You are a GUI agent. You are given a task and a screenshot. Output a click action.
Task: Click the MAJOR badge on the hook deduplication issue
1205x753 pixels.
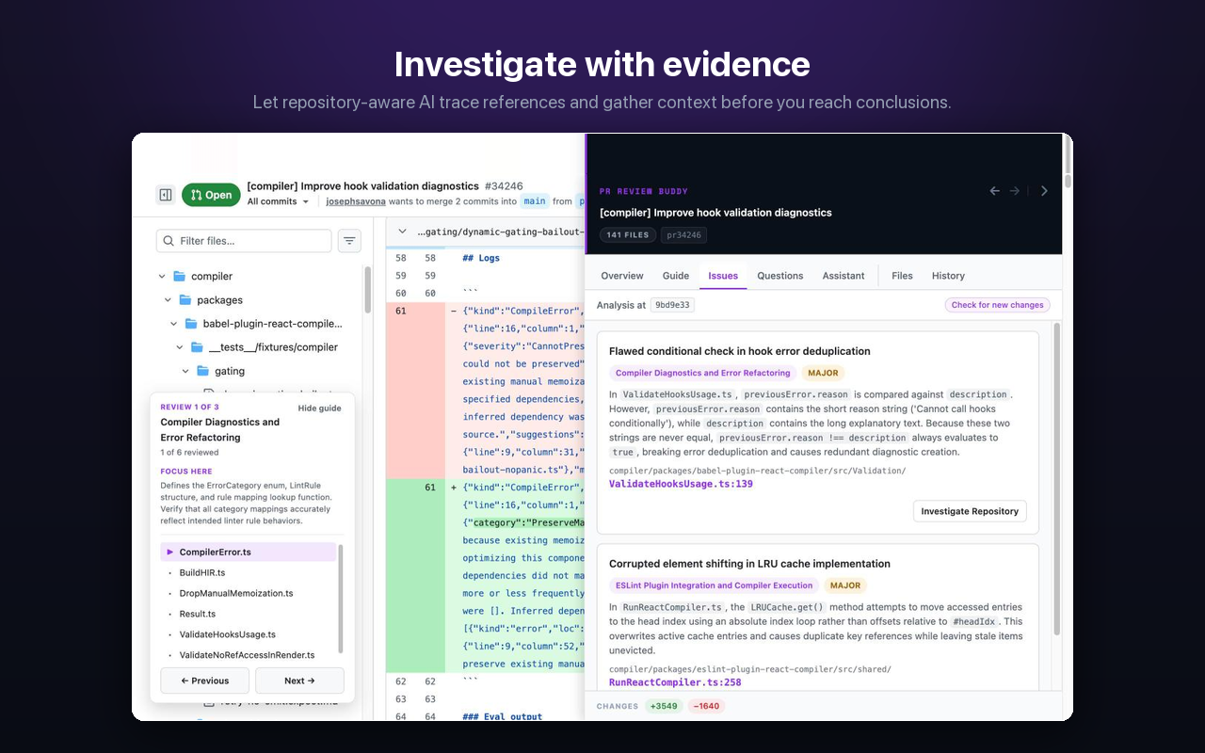coord(823,373)
